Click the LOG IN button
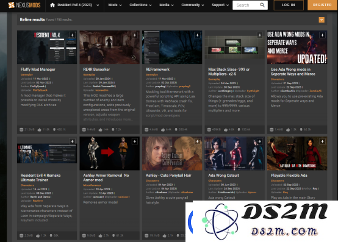The image size is (338, 242). 289,5
